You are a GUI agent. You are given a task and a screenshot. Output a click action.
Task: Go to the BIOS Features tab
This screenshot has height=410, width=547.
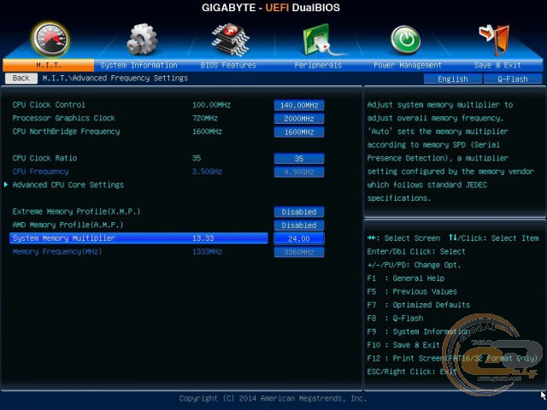pyautogui.click(x=228, y=65)
